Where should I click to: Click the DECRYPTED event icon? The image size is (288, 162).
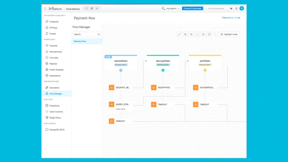[x=154, y=87]
